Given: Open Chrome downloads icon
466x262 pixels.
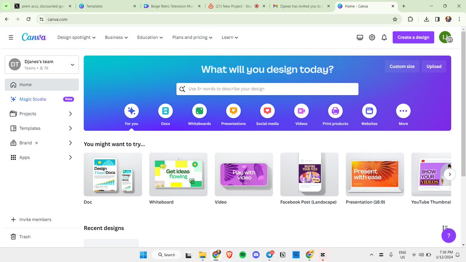Looking at the screenshot, I should [x=426, y=19].
